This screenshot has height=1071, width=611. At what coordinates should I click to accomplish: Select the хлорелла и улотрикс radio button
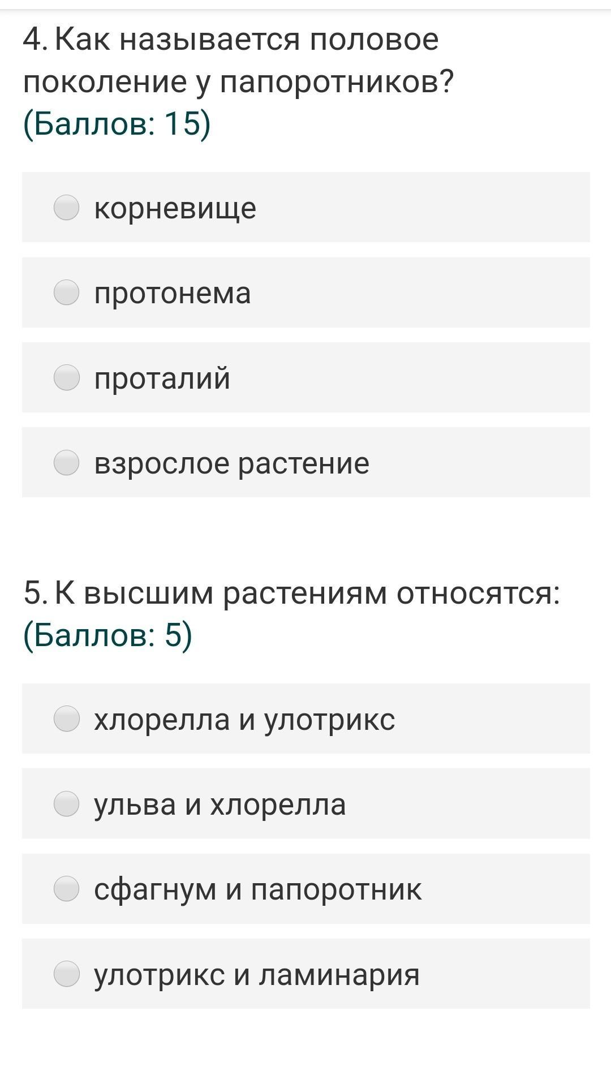click(66, 719)
